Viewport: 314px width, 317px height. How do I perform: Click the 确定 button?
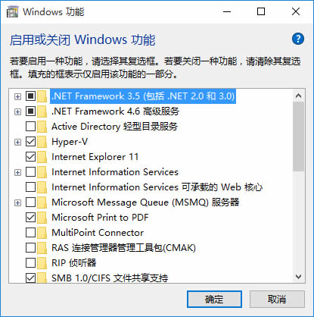point(214,300)
